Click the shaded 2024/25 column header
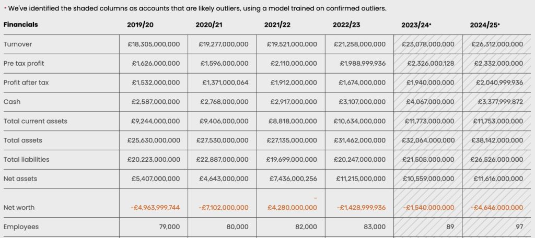 tap(484, 25)
